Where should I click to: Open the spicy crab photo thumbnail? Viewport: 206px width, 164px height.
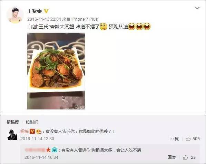(x=56, y=71)
